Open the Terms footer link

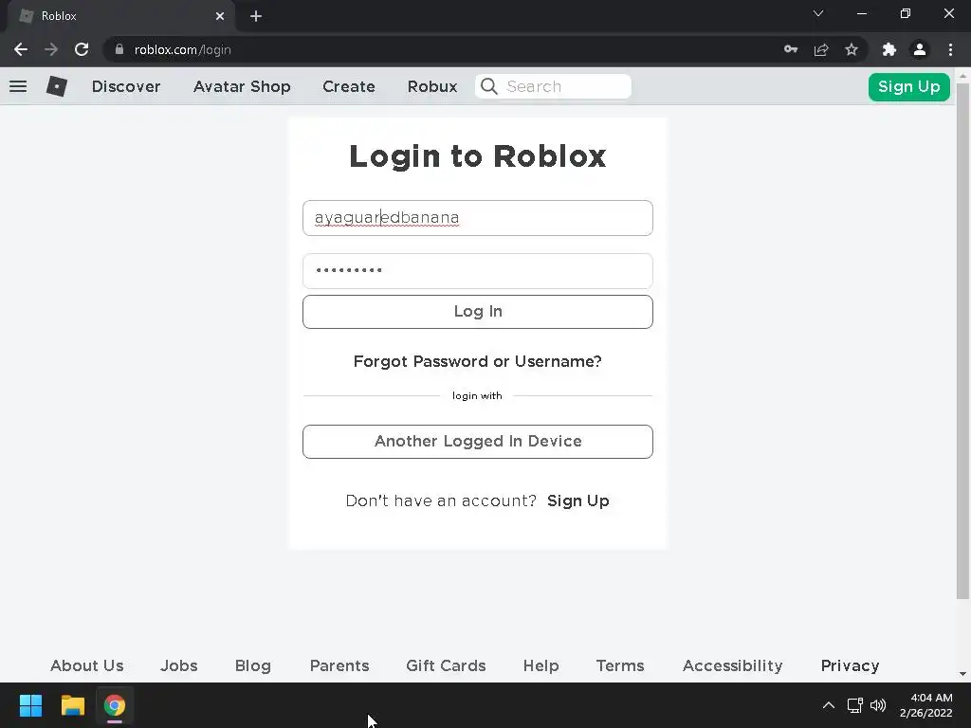click(620, 665)
